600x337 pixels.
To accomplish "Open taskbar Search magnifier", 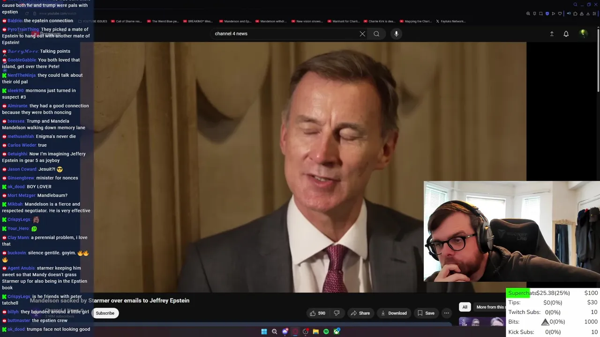I will point(275,331).
